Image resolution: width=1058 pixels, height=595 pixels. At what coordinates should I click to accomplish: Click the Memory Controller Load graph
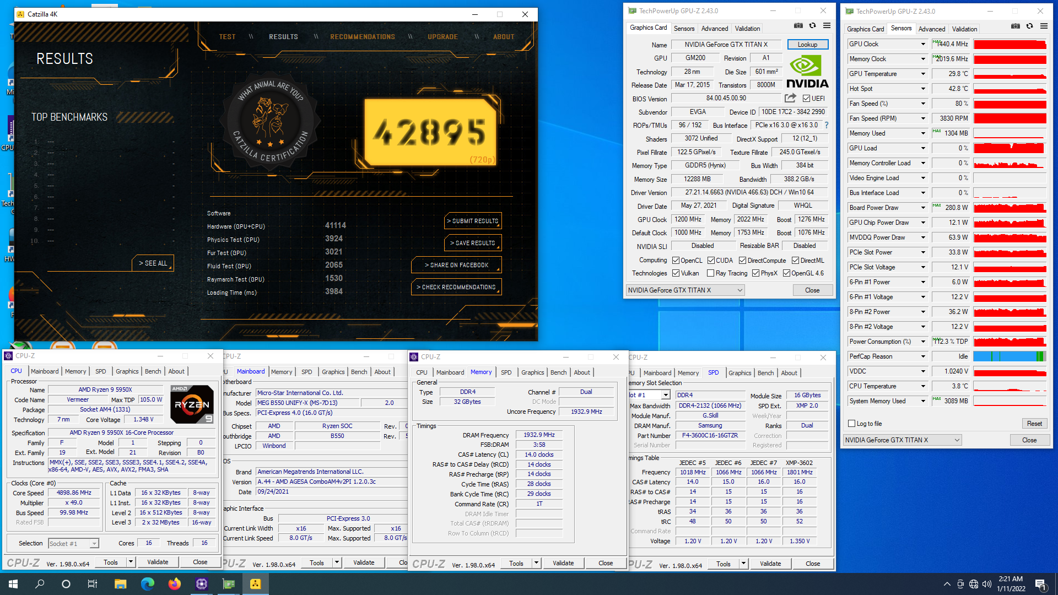(1010, 163)
